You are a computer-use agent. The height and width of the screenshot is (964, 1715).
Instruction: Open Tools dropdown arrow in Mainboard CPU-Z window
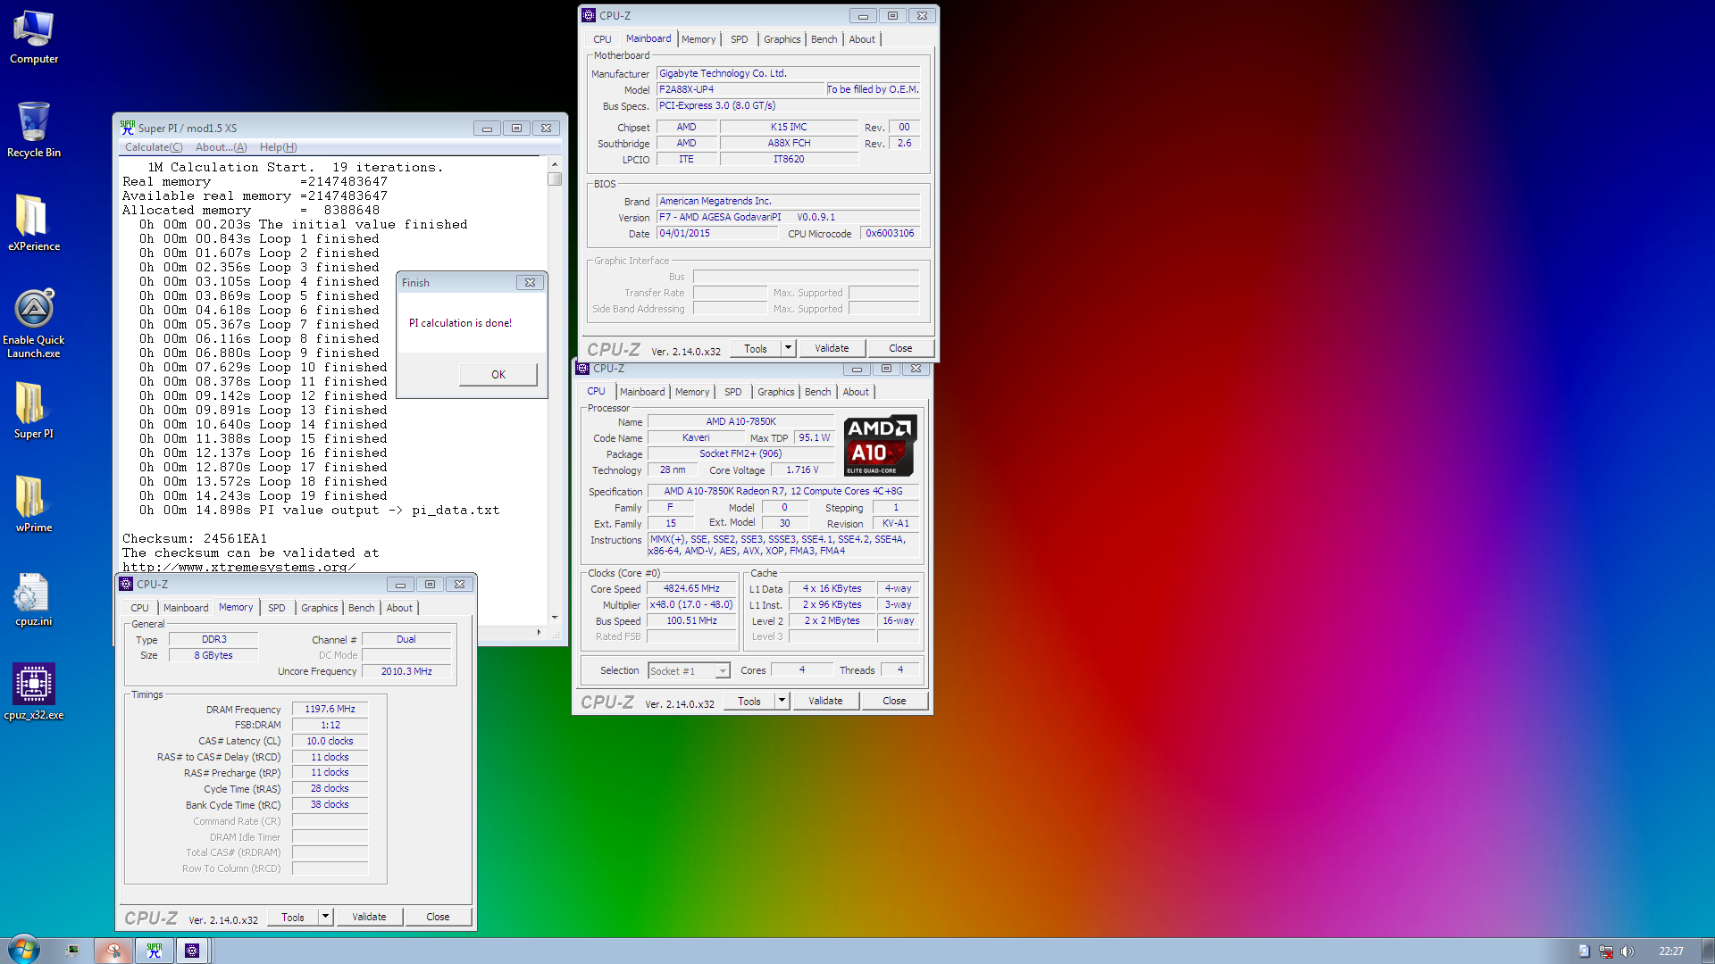(788, 348)
